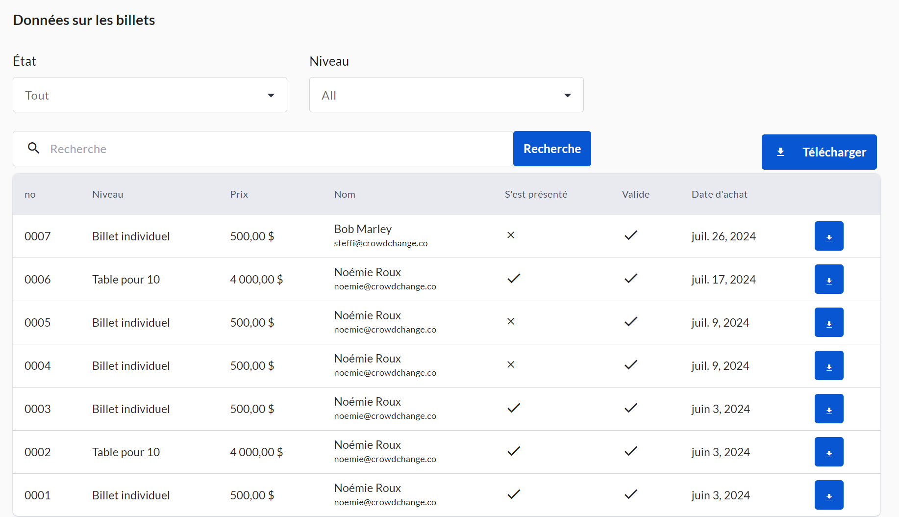Click download icon for ticket 0005
Image resolution: width=899 pixels, height=517 pixels.
pyautogui.click(x=828, y=322)
